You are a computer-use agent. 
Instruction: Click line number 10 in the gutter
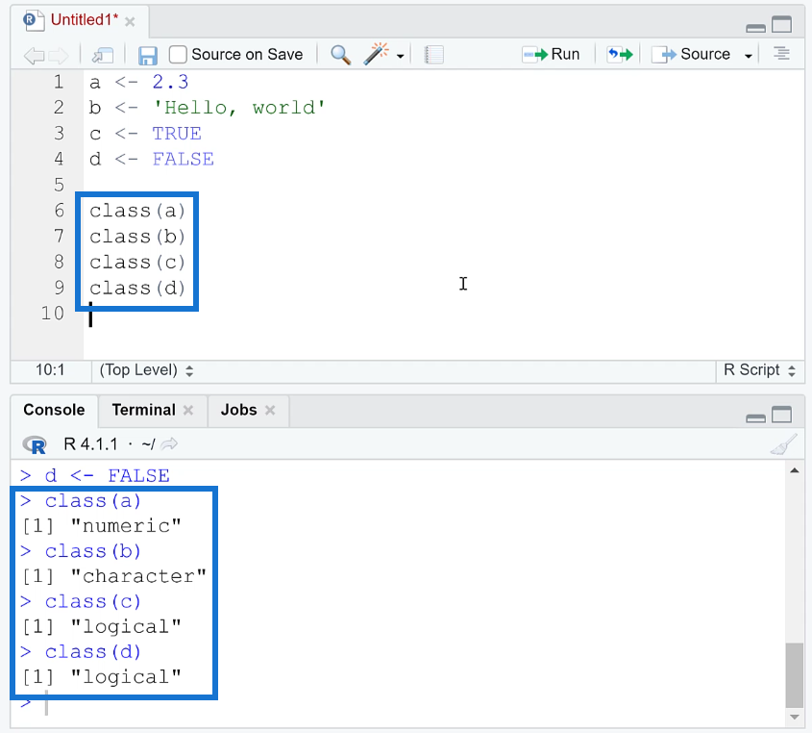click(x=52, y=313)
